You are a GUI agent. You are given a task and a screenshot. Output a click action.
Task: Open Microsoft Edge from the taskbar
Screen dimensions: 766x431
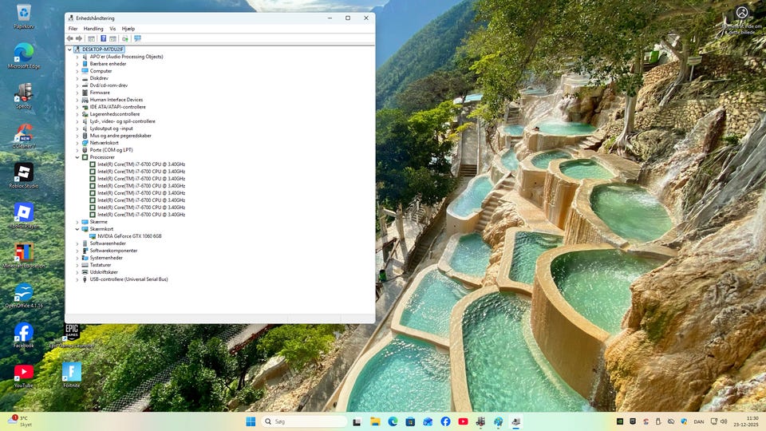click(393, 421)
